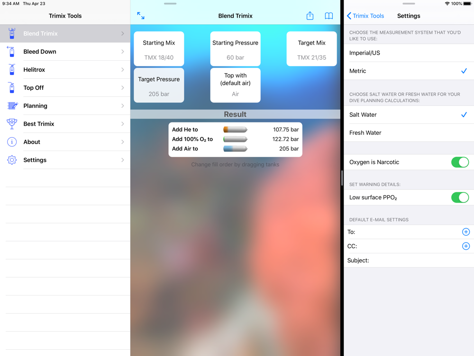This screenshot has width=474, height=356.
Task: Edit the Starting Mix TMX 18/40 card
Action: (159, 49)
